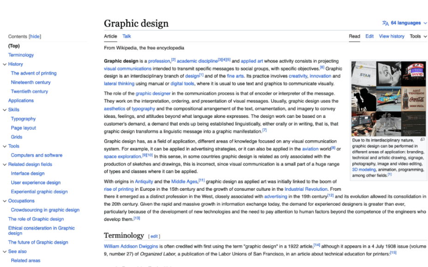Jump to Typography in the sidebar contents

[x=23, y=119]
